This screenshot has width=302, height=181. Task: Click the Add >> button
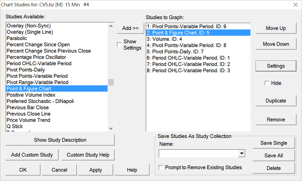coord(130,28)
